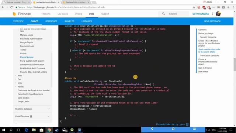236x133 pixels.
Task: Switch to the Guides tab
Action: (x=34, y=21)
